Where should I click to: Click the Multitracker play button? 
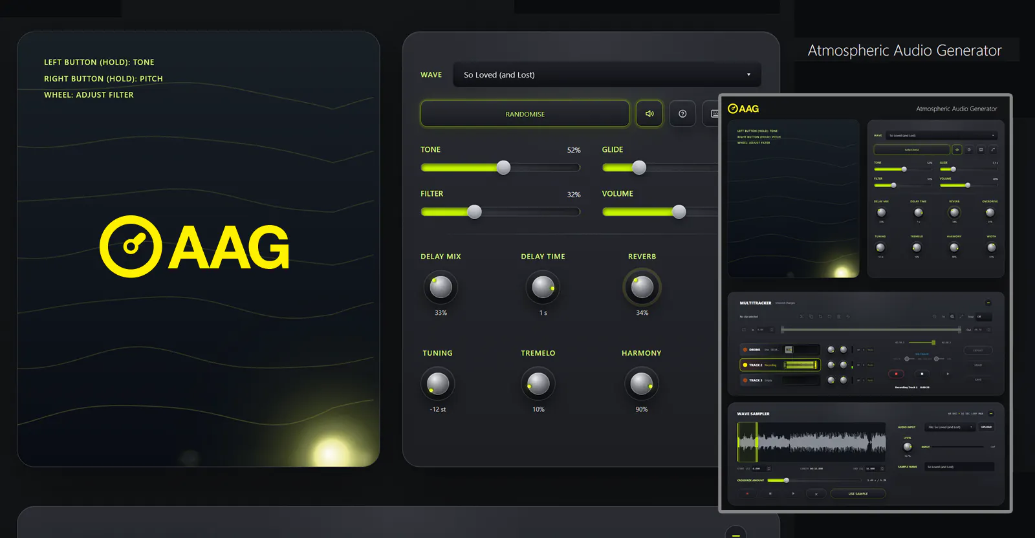click(x=948, y=374)
